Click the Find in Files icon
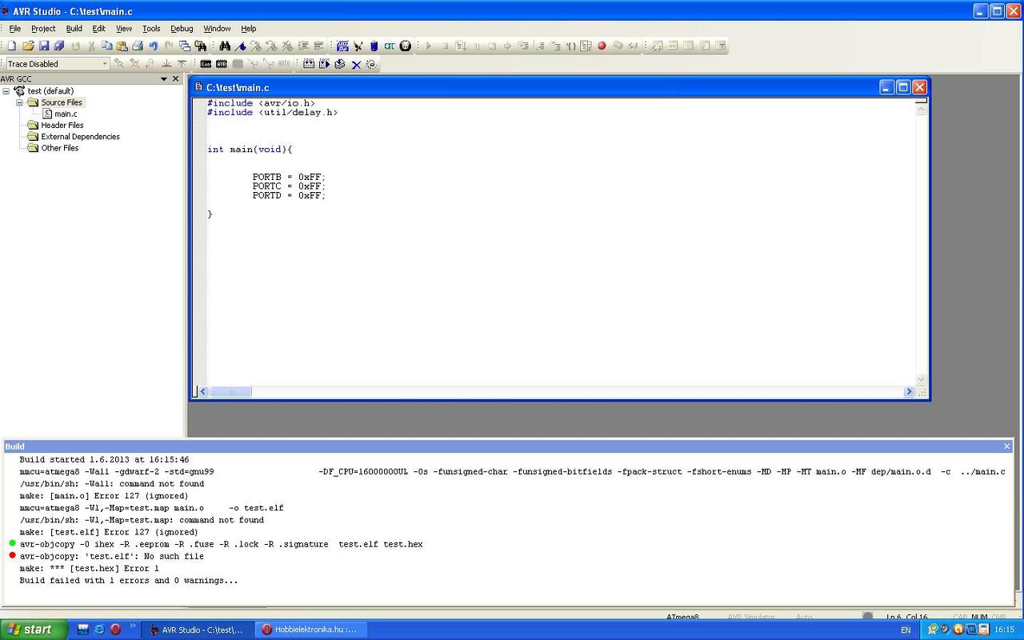 200,46
